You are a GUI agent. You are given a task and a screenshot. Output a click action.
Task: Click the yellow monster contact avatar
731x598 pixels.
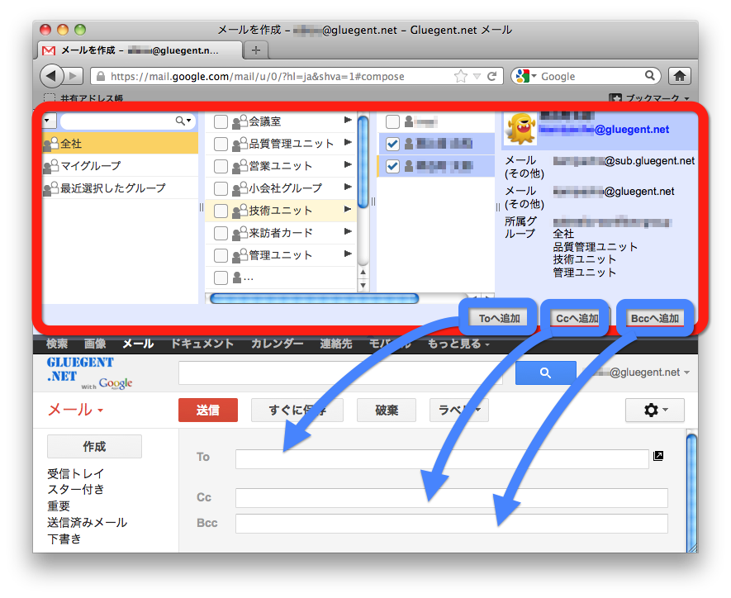click(x=520, y=129)
